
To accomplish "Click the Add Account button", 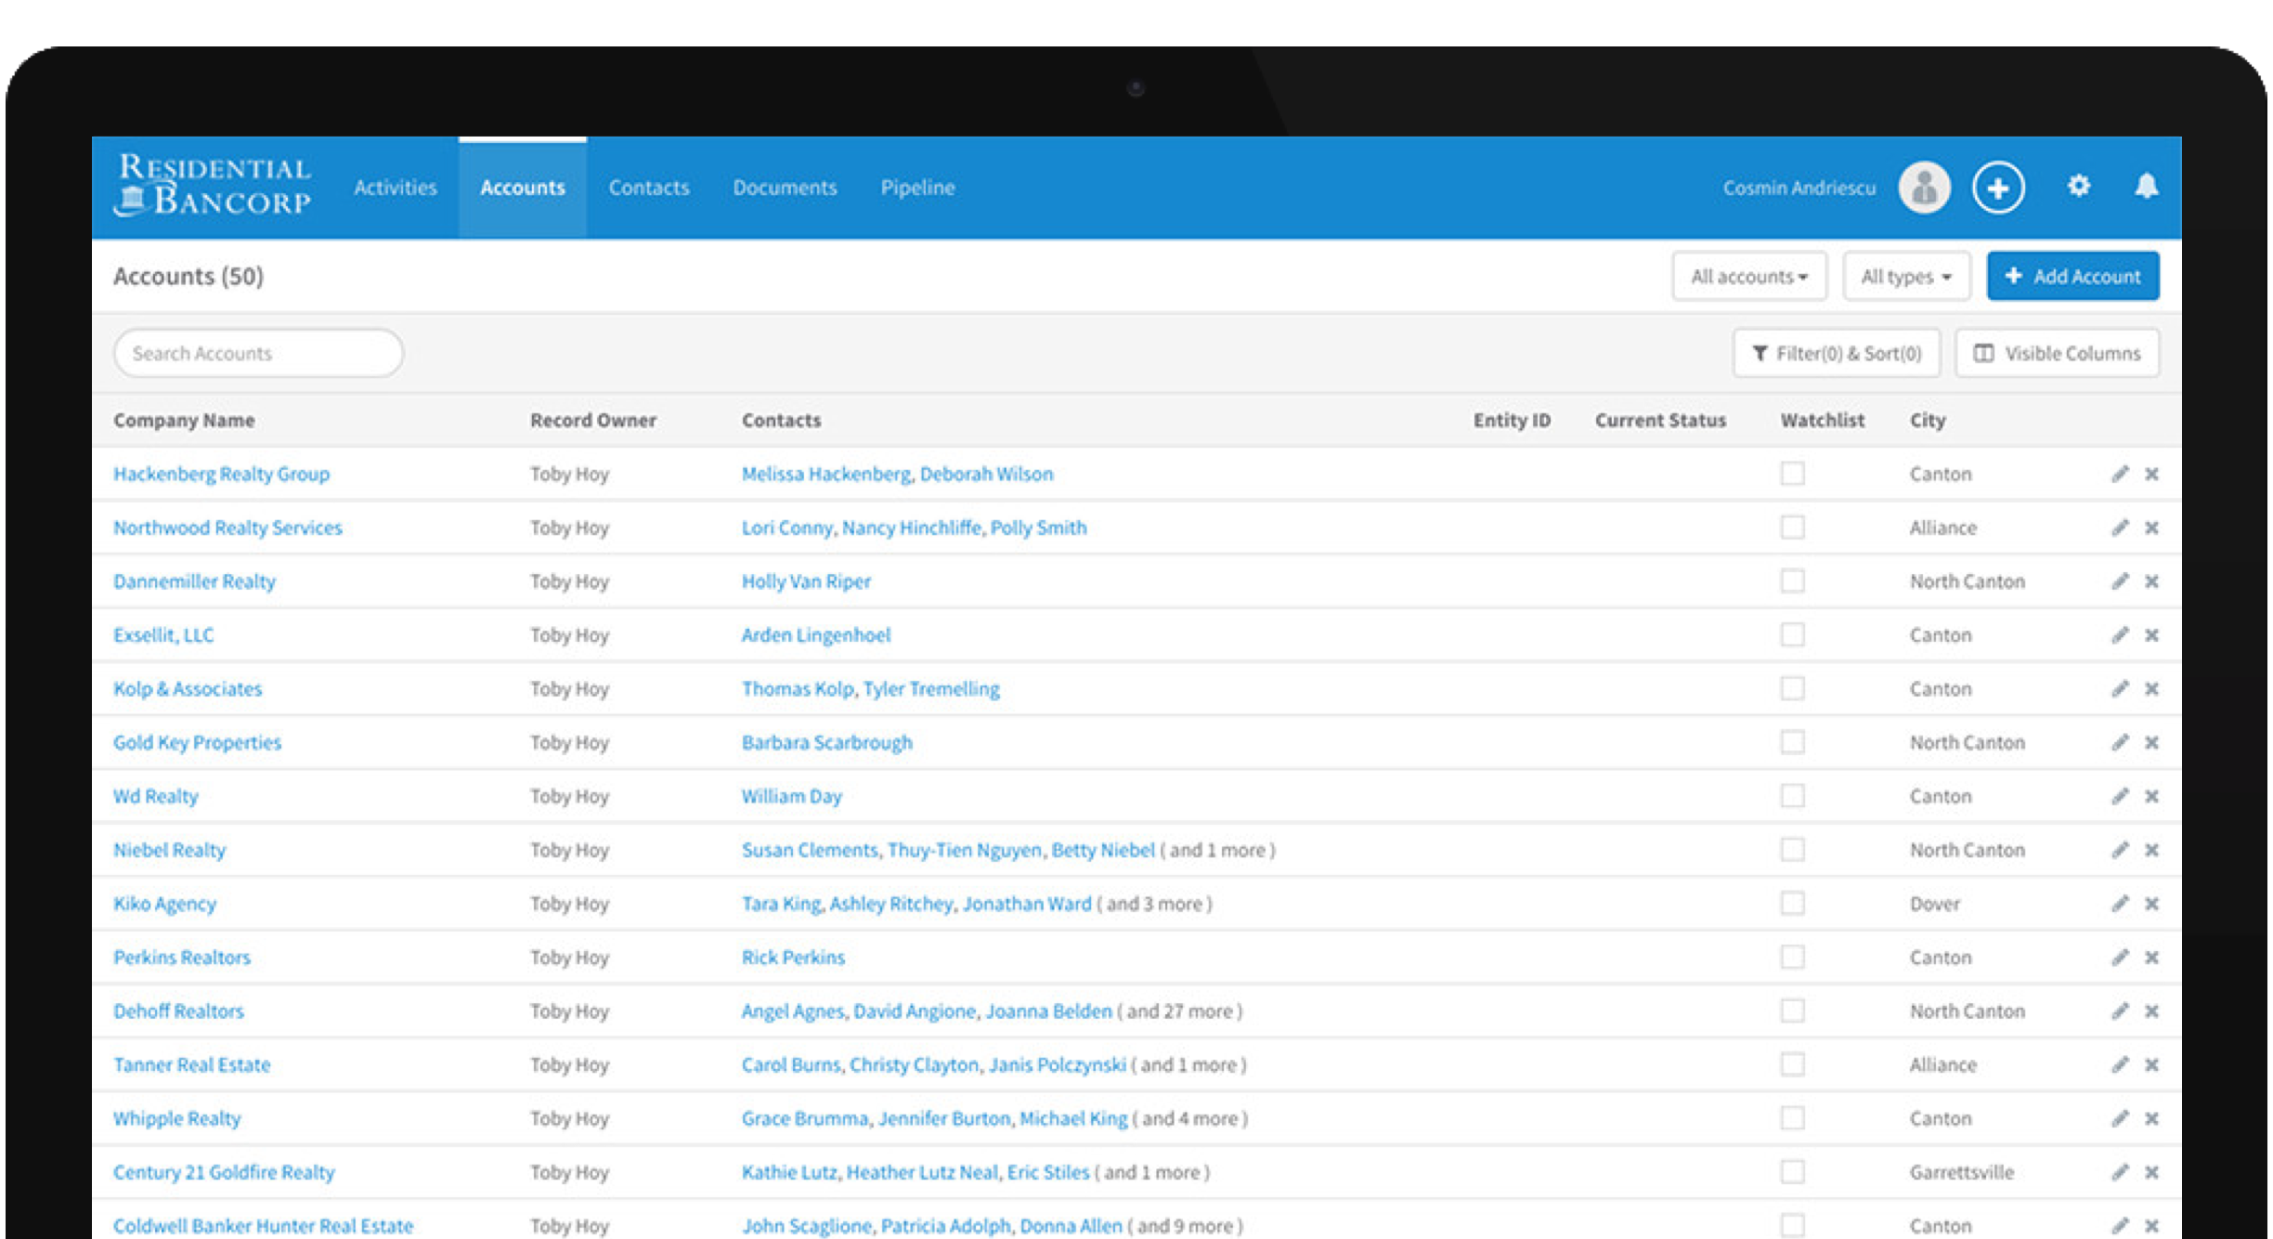I will [2072, 277].
